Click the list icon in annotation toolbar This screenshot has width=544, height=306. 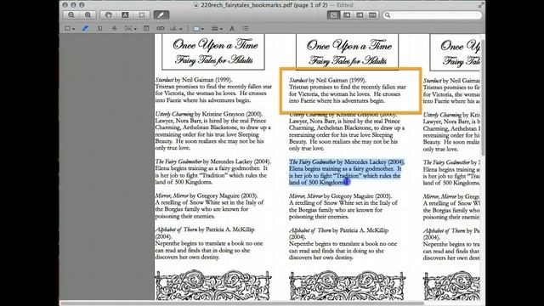[x=246, y=28]
